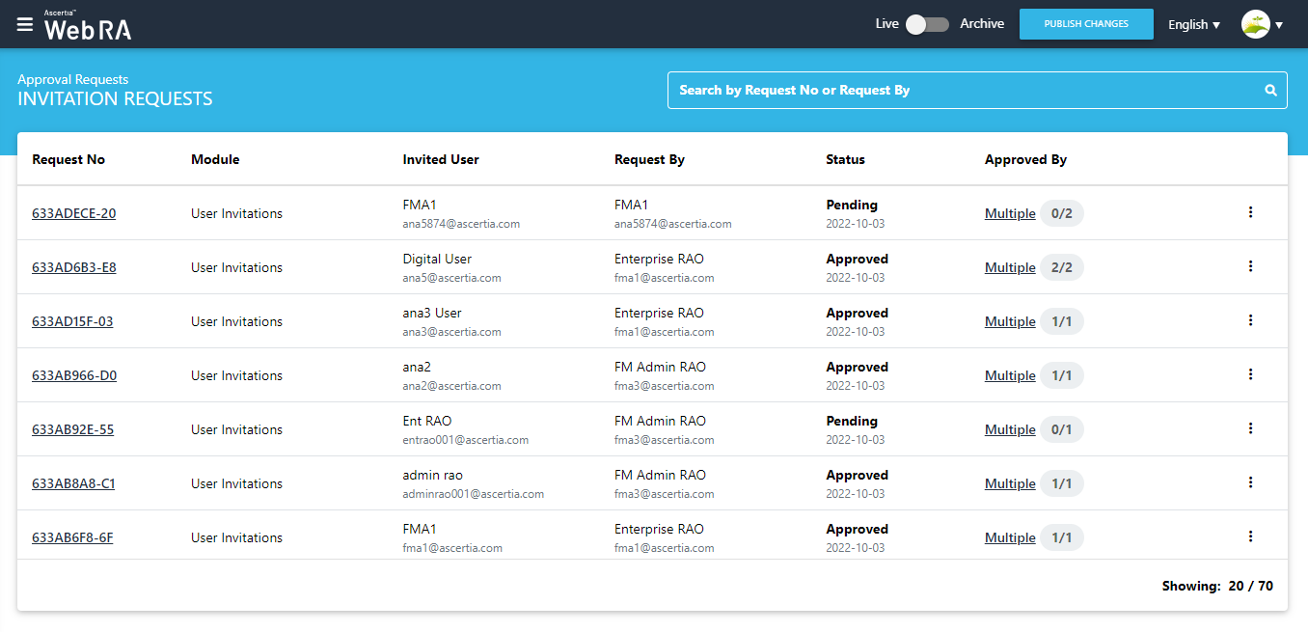The height and width of the screenshot is (632, 1308).
Task: Click the Status column header
Action: coord(845,159)
